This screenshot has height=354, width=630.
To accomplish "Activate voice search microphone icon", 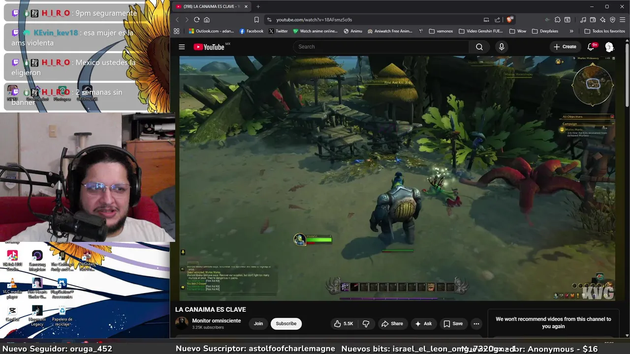I will pyautogui.click(x=502, y=47).
